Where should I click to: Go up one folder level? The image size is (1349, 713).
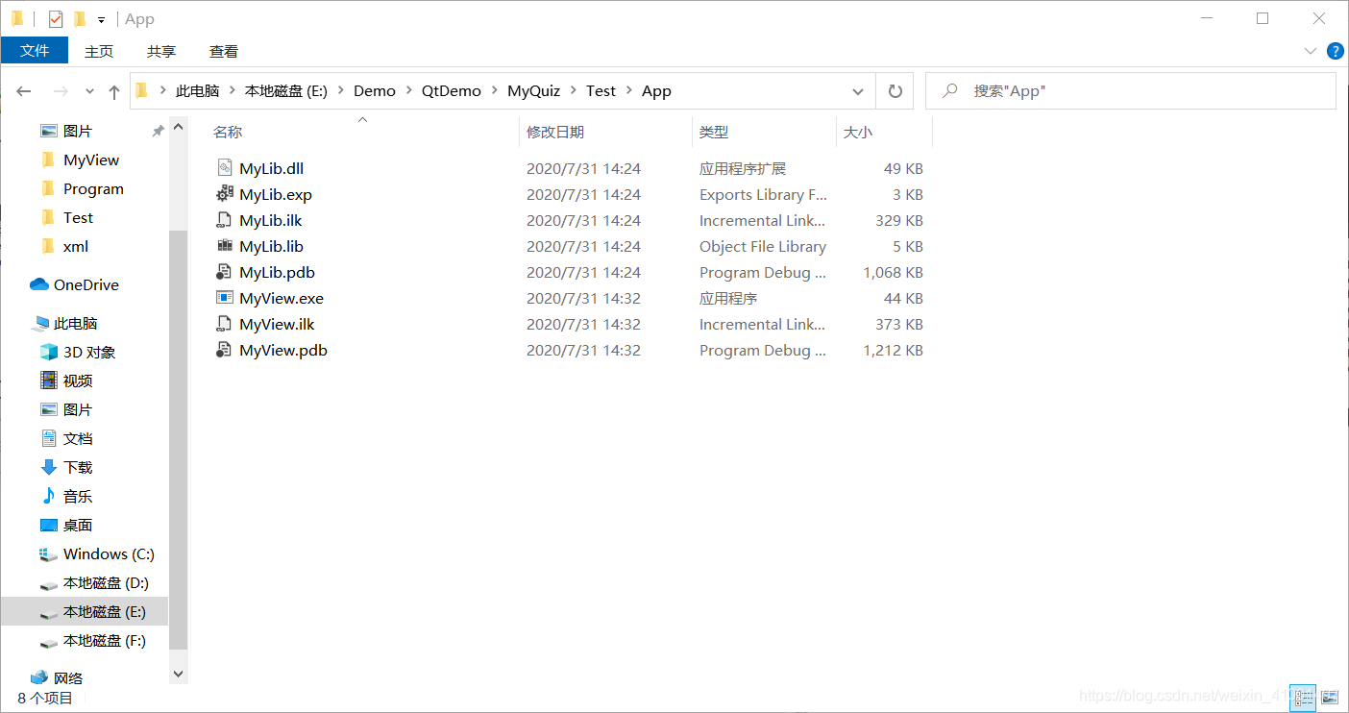point(114,91)
